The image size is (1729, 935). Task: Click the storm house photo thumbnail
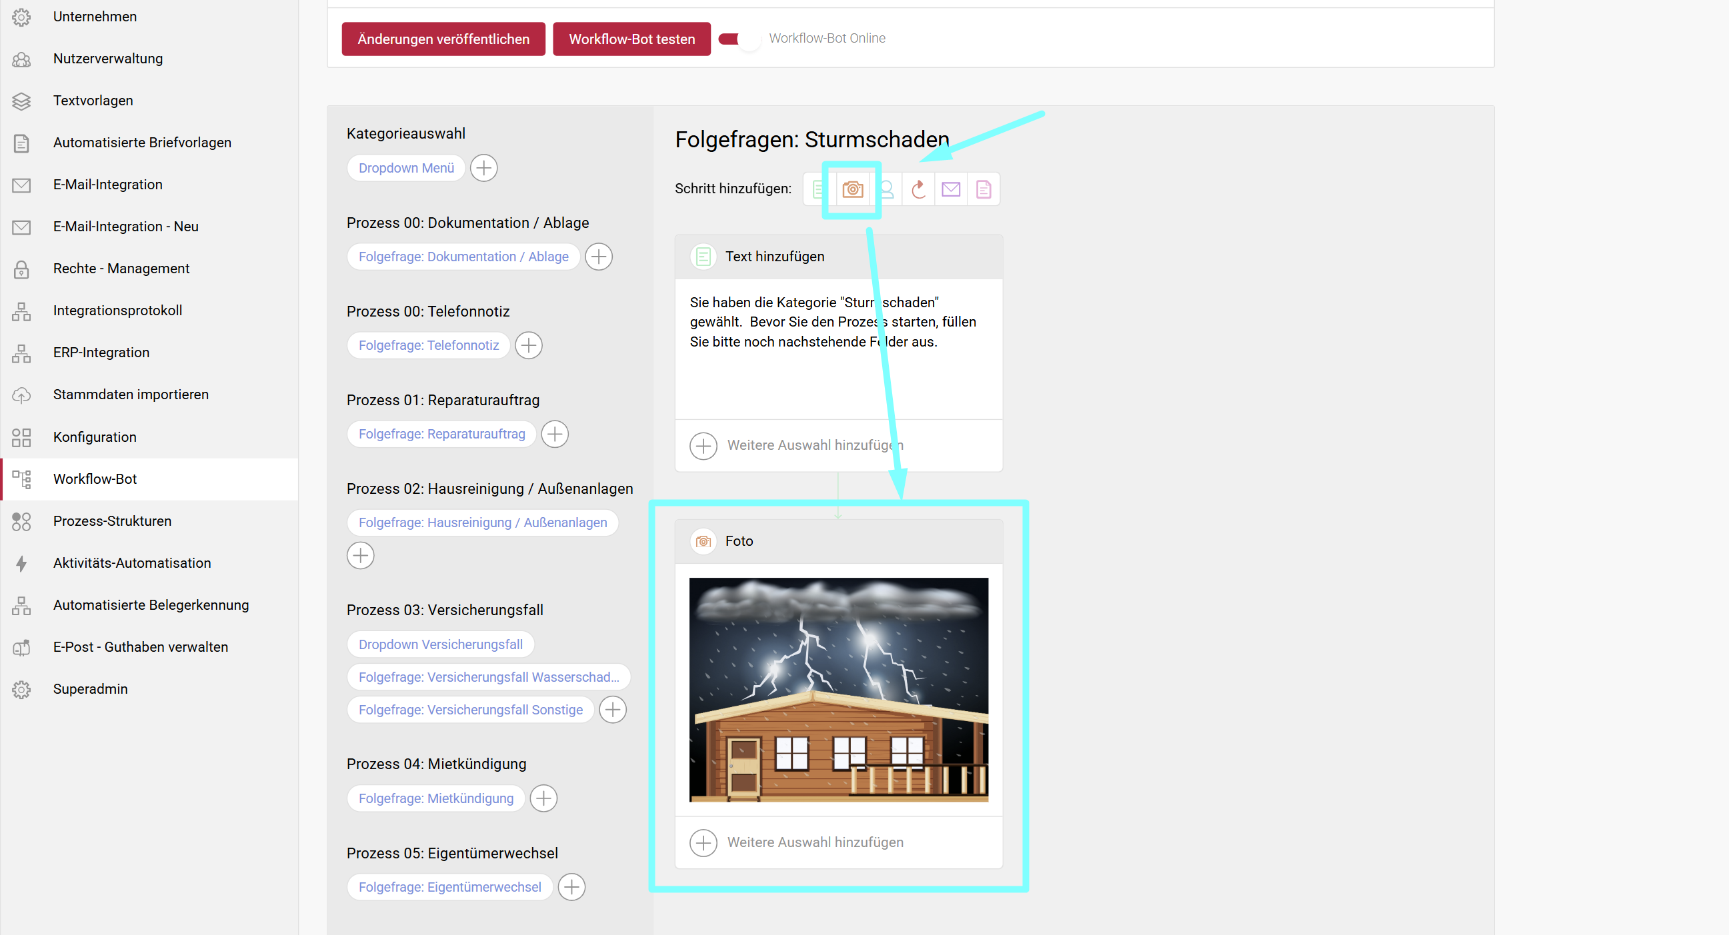838,690
